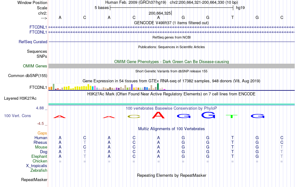This screenshot has height=187, width=295.
Task: Click the hg19 label right of the scale bar
Action: 240,8
